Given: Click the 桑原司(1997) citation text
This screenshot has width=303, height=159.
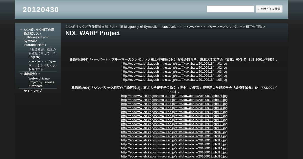Looking at the screenshot, I should (174, 60).
